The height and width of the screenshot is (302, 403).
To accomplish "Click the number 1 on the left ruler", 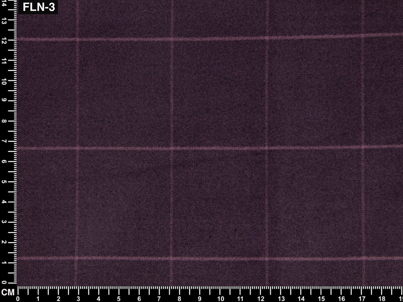I will coord(4,263).
